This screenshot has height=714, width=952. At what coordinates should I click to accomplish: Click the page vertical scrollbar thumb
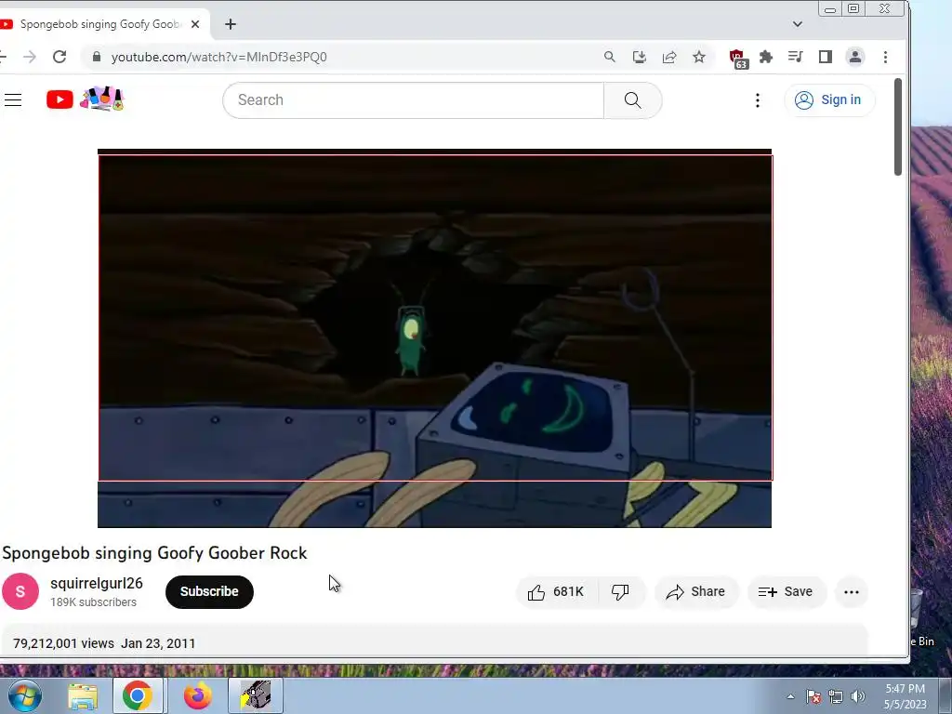(898, 126)
